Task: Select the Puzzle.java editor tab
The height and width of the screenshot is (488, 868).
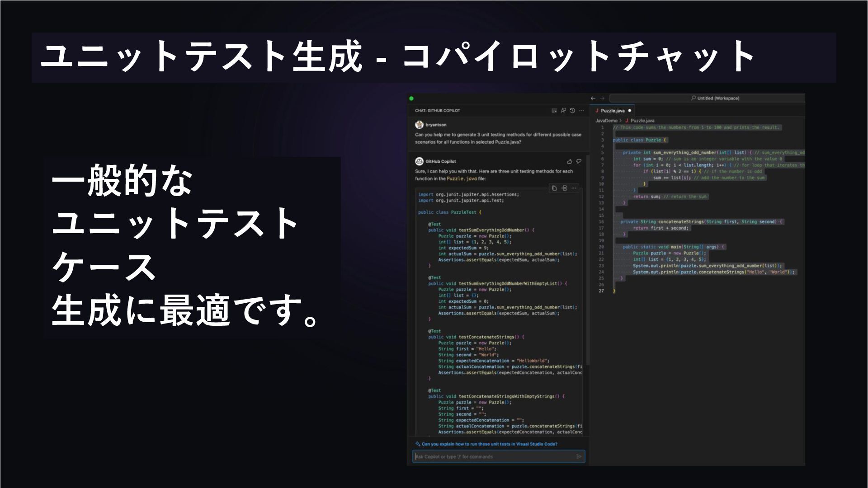Action: [x=612, y=111]
